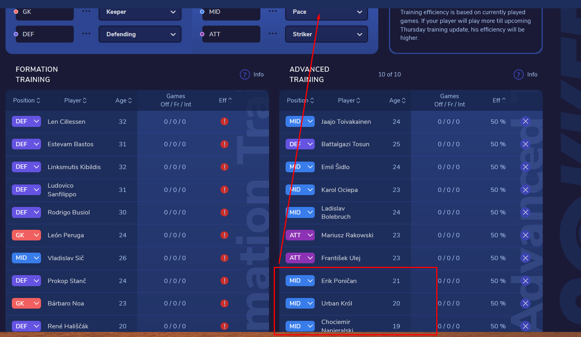This screenshot has height=337, width=581.
Task: Change Len Cillessen's DEF position dropdown
Action: 26,121
